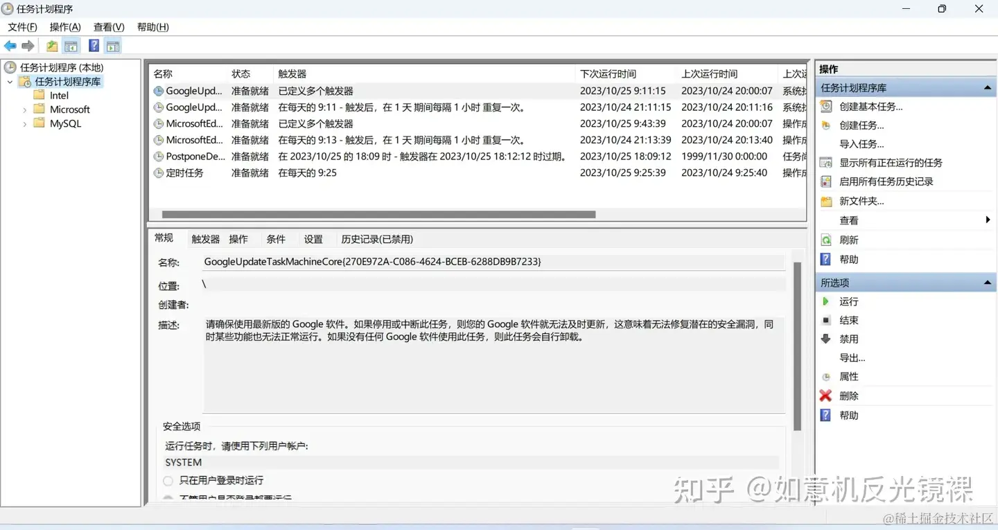998x530 pixels.
Task: Click the 显示所有正在运行的任务 icon
Action: (x=825, y=163)
